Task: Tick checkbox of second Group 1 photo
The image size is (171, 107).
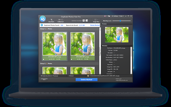Action: pos(72,59)
